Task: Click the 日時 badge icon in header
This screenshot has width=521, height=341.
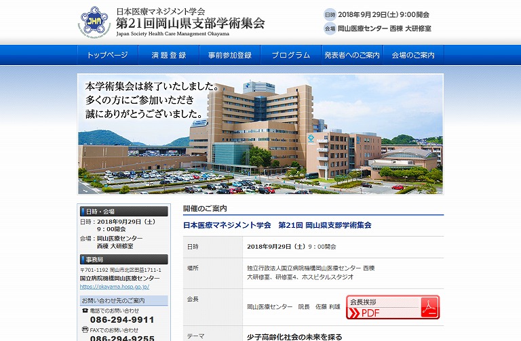Action: (x=330, y=15)
